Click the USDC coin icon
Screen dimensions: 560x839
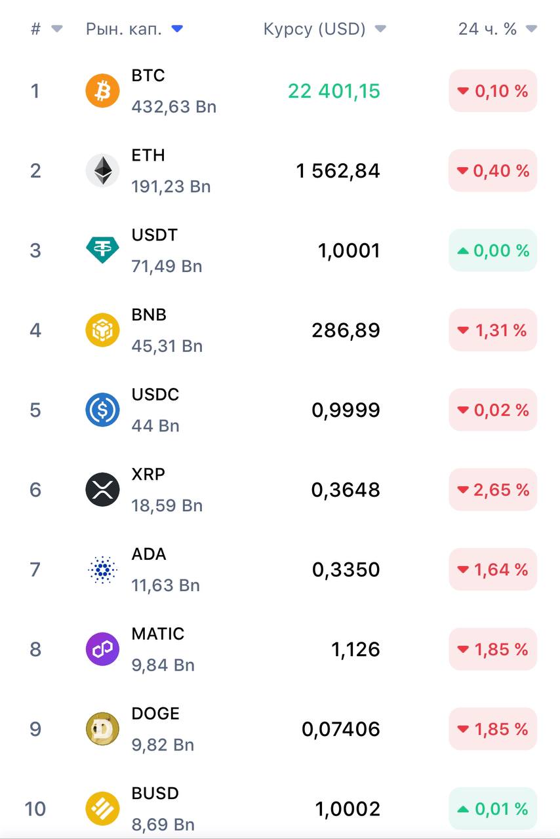pos(102,410)
